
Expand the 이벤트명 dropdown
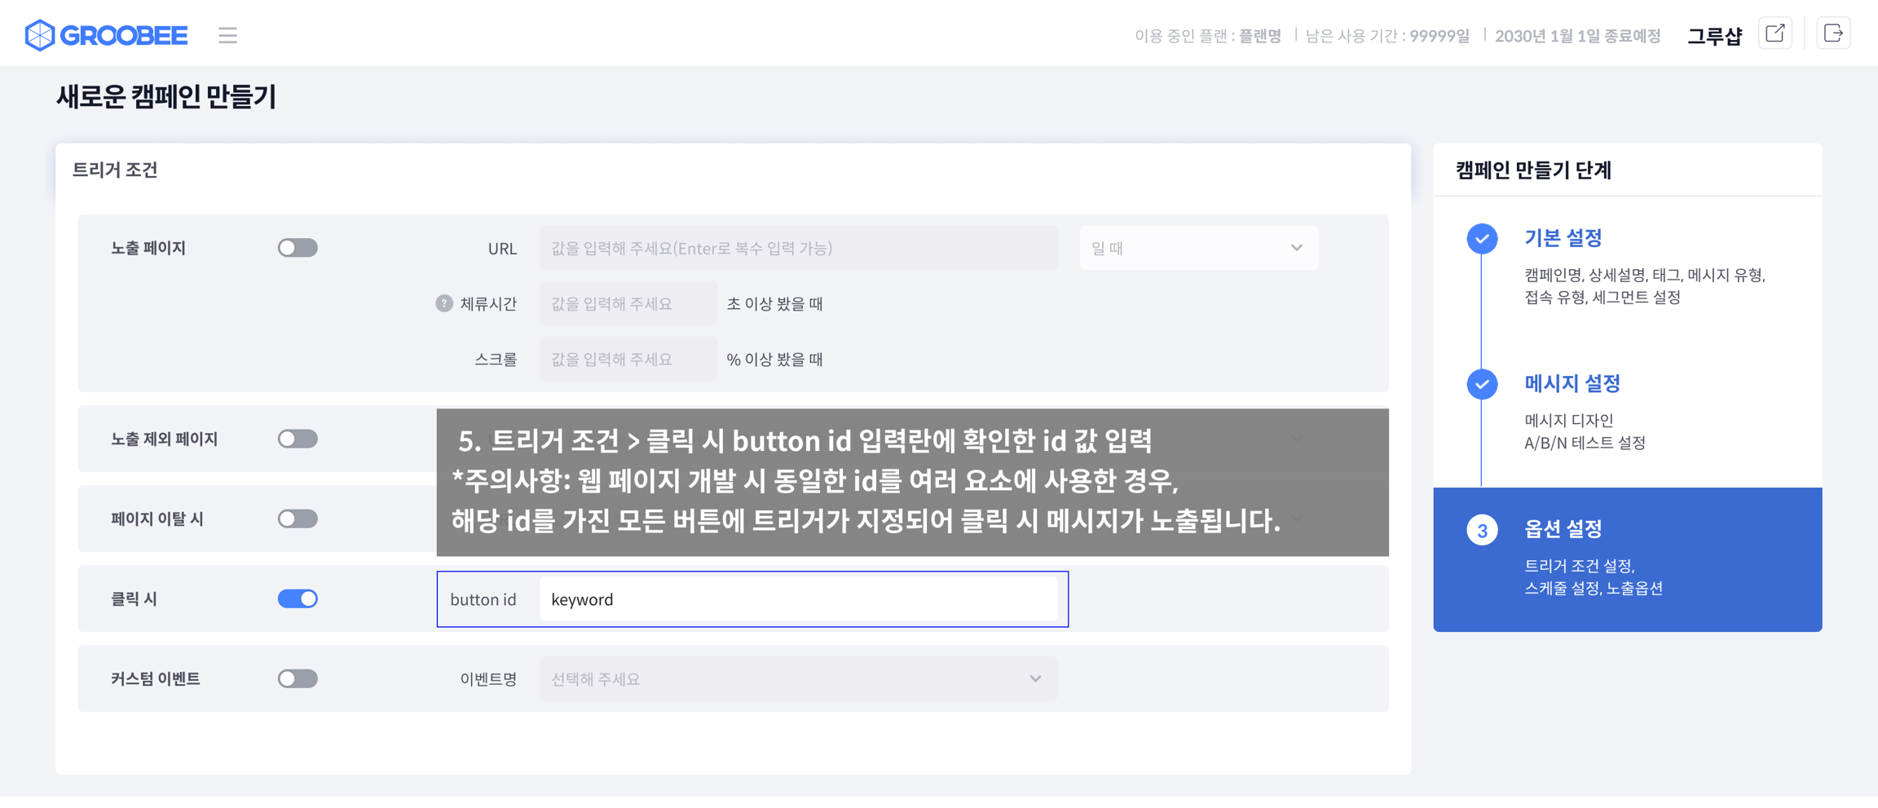tap(798, 678)
